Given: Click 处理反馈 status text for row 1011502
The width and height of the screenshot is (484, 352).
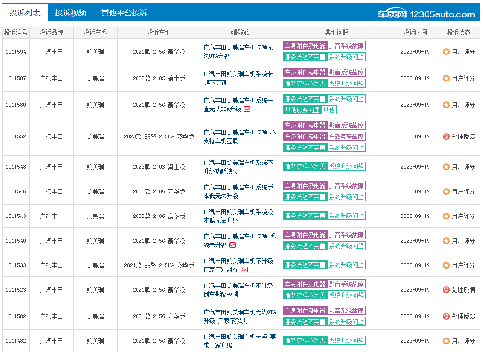Looking at the screenshot, I should coord(463,316).
